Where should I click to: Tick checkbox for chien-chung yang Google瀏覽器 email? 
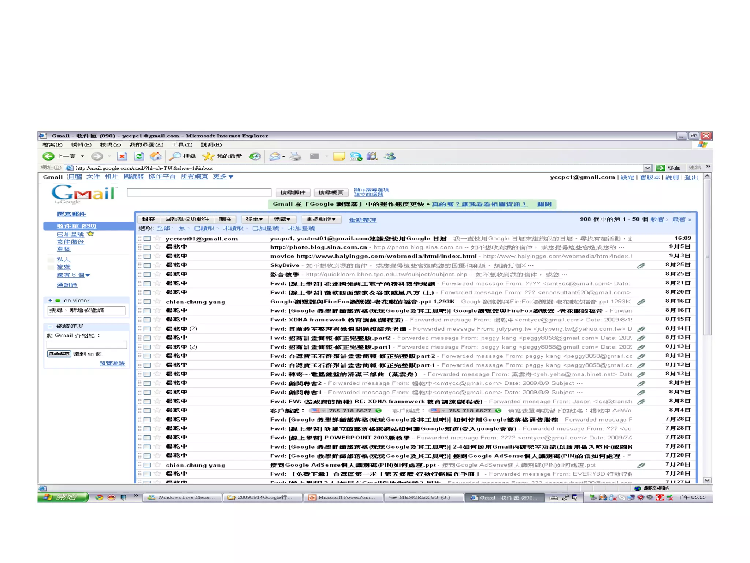click(x=147, y=302)
